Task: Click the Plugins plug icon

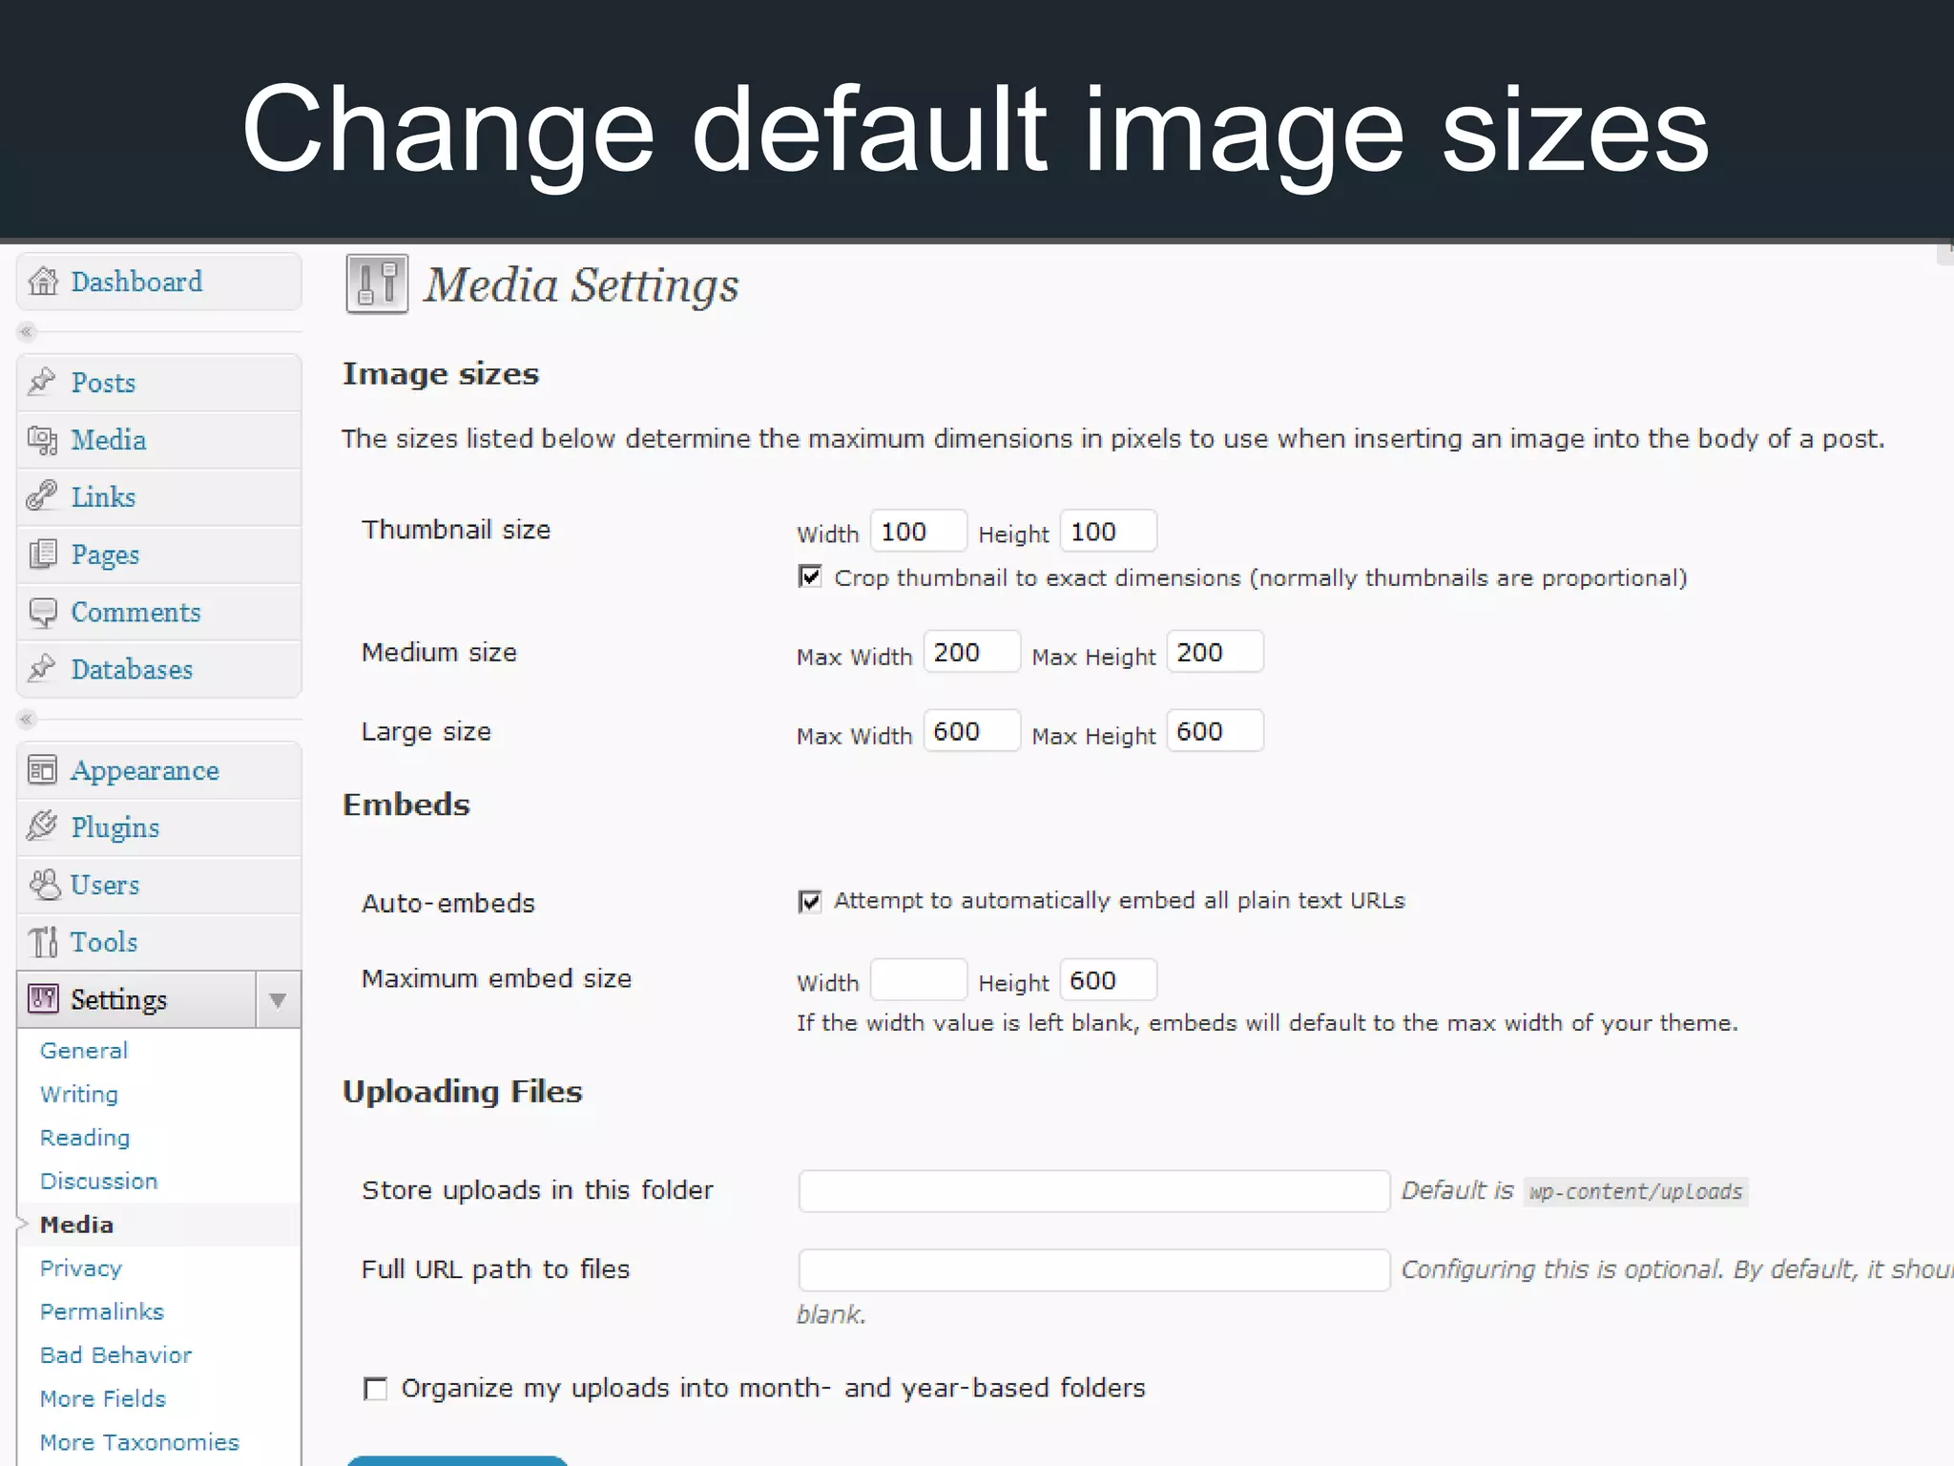Action: tap(43, 826)
